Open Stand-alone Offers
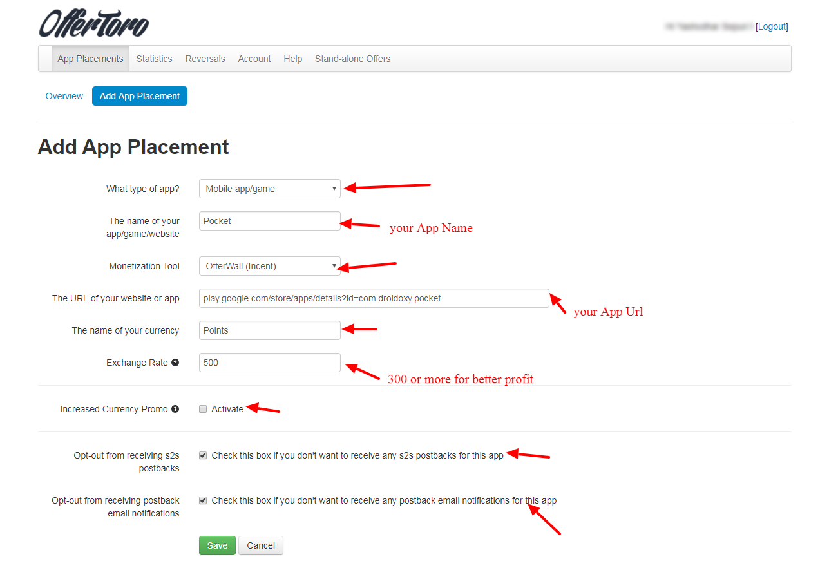 (x=352, y=59)
